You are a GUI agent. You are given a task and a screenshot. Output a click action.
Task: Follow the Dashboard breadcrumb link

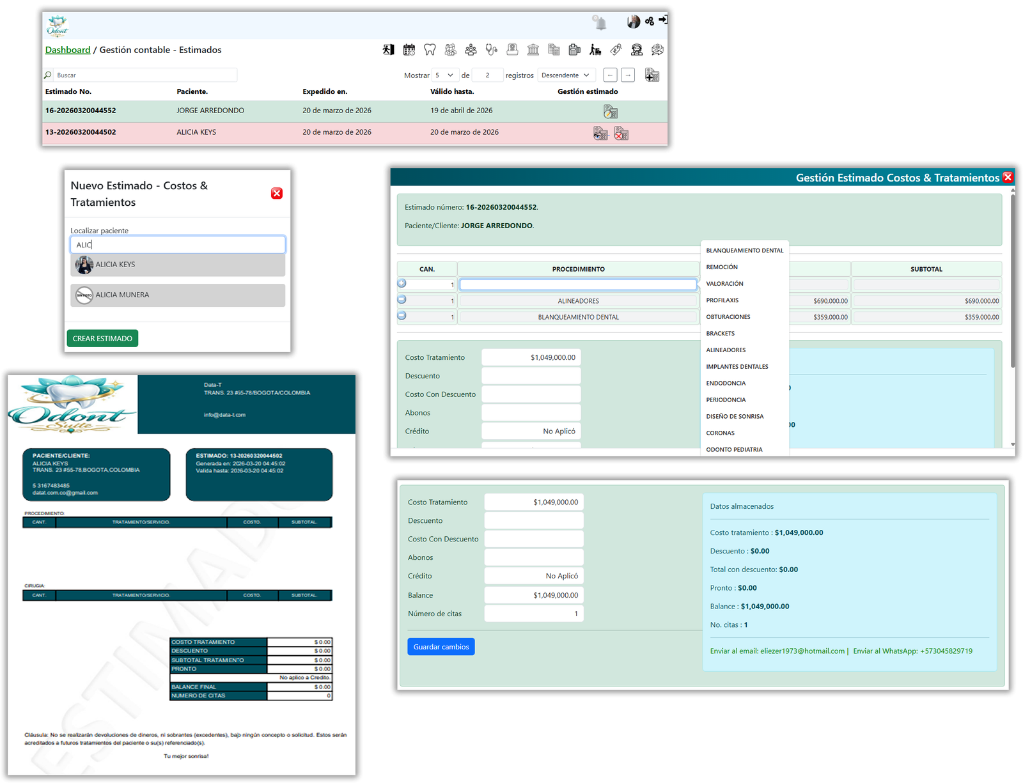click(68, 50)
